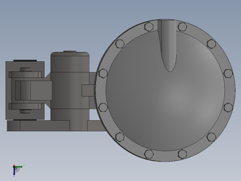Select the upper clamp plate of the clevis
The image size is (241, 181).
click(x=25, y=75)
